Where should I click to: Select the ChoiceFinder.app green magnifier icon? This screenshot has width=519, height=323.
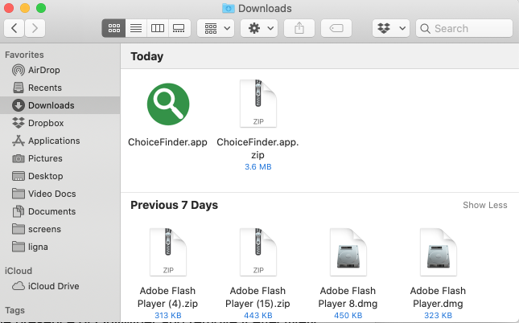(168, 104)
